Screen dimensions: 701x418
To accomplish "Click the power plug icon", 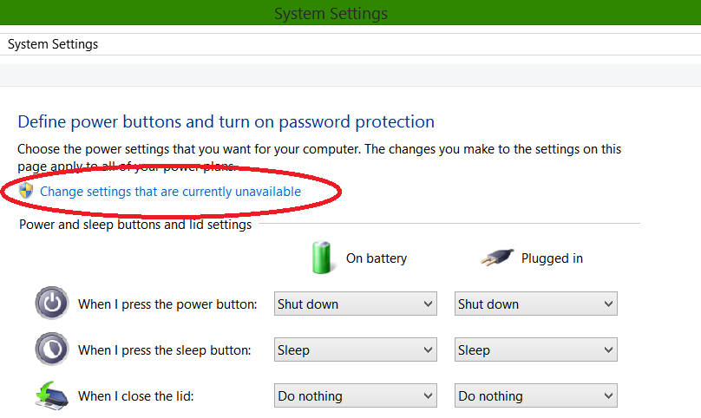I will pyautogui.click(x=497, y=257).
